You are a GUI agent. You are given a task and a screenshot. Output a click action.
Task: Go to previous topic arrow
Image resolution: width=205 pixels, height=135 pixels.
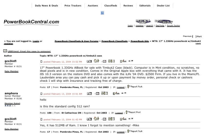click(x=188, y=36)
